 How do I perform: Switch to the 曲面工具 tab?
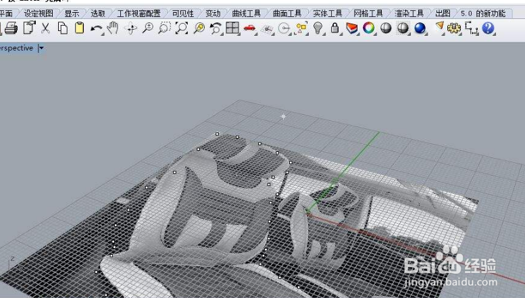287,14
